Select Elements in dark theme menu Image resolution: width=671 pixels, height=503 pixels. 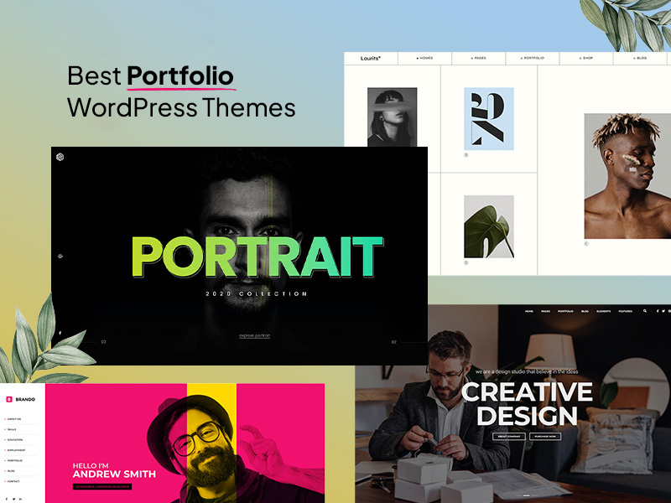click(604, 311)
